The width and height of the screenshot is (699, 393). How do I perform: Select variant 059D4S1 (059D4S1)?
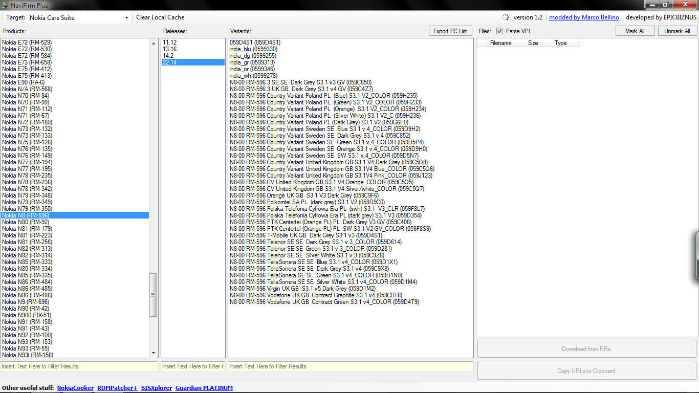(x=351, y=42)
